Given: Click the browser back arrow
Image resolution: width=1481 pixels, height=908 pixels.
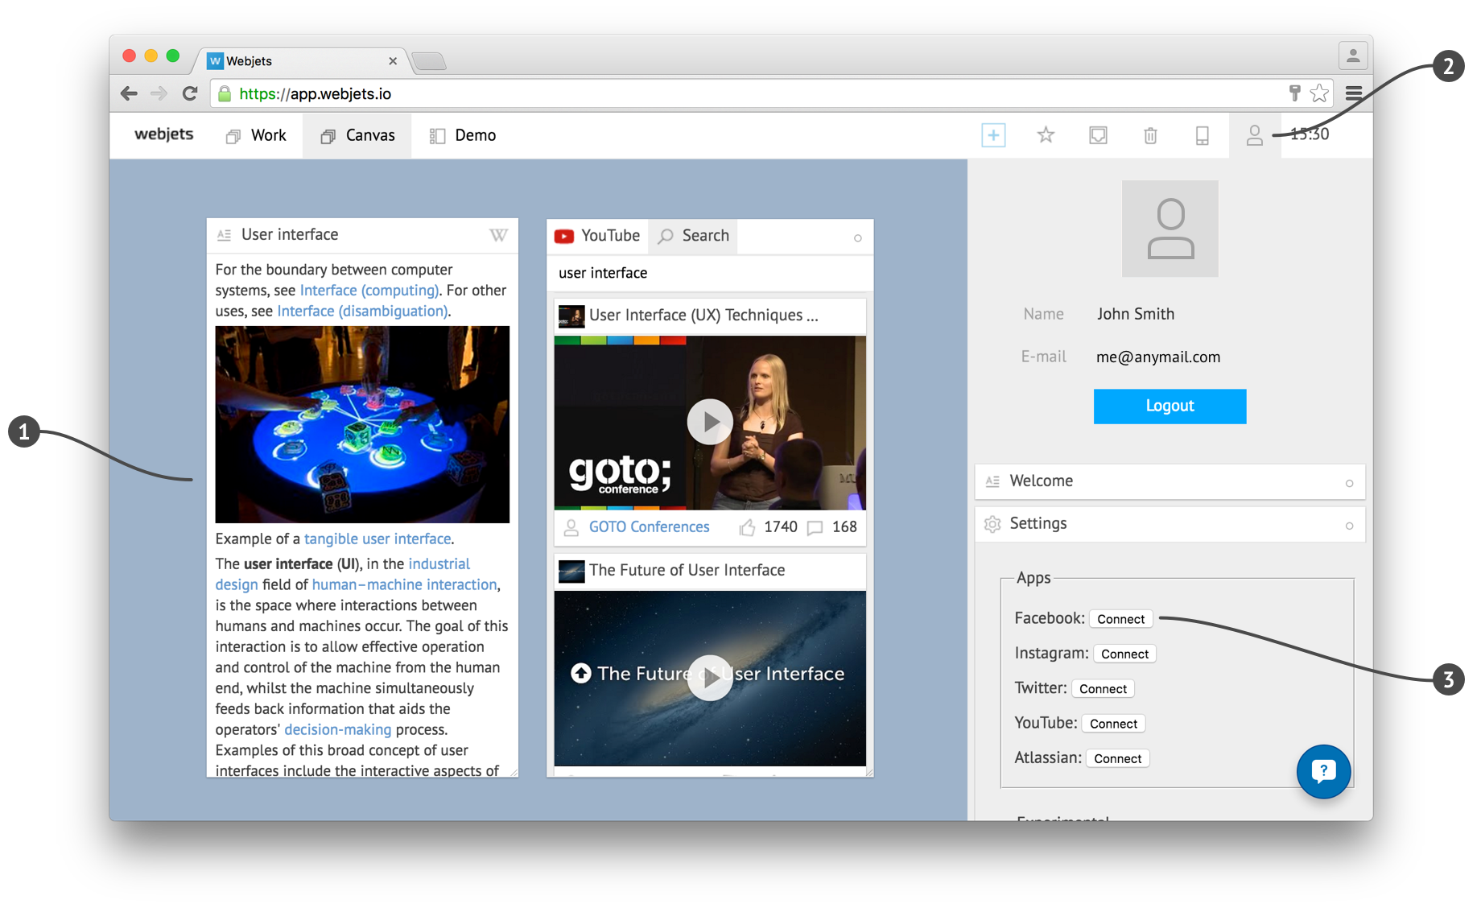Looking at the screenshot, I should (x=129, y=93).
